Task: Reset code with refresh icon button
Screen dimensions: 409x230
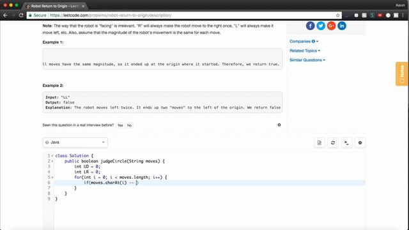Action: pyautogui.click(x=333, y=142)
